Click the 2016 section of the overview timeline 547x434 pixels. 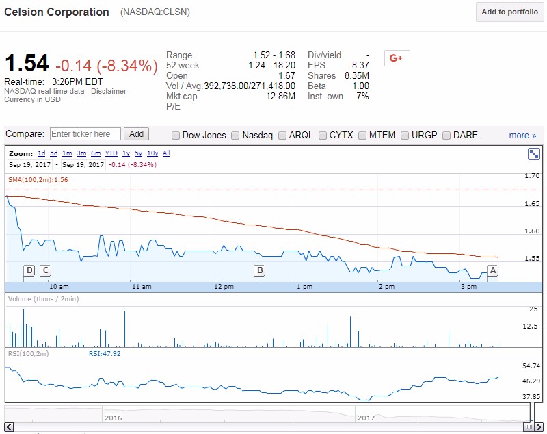click(113, 418)
